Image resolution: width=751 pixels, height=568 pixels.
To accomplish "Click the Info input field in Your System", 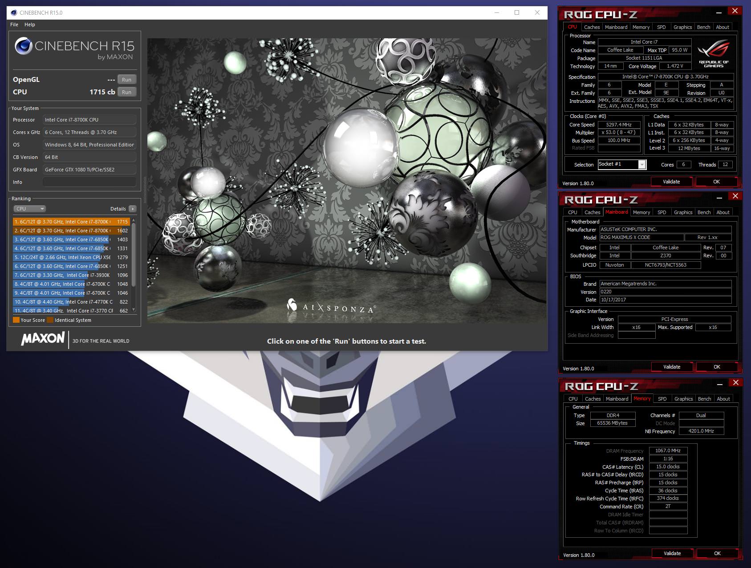I will 89,182.
